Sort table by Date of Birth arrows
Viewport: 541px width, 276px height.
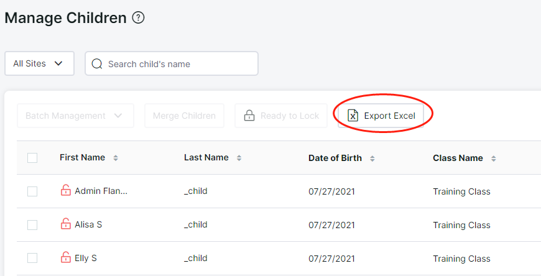pyautogui.click(x=372, y=159)
